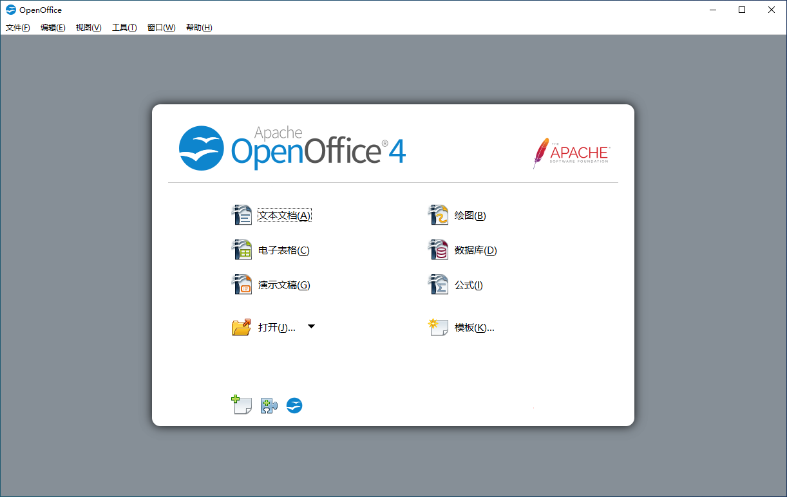787x497 pixels.
Task: Expand the dropdown arrow next to 打开
Action: click(x=311, y=326)
